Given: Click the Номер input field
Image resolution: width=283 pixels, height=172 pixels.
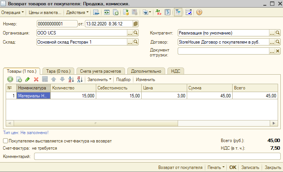Looking at the screenshot, I should [57, 24].
